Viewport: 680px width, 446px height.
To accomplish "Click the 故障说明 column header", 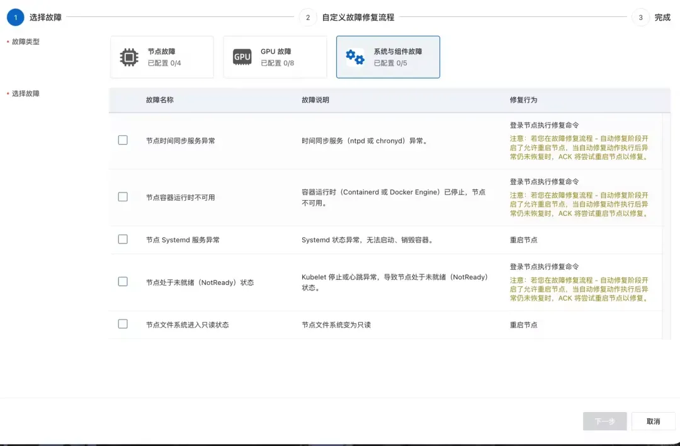I will coord(315,100).
